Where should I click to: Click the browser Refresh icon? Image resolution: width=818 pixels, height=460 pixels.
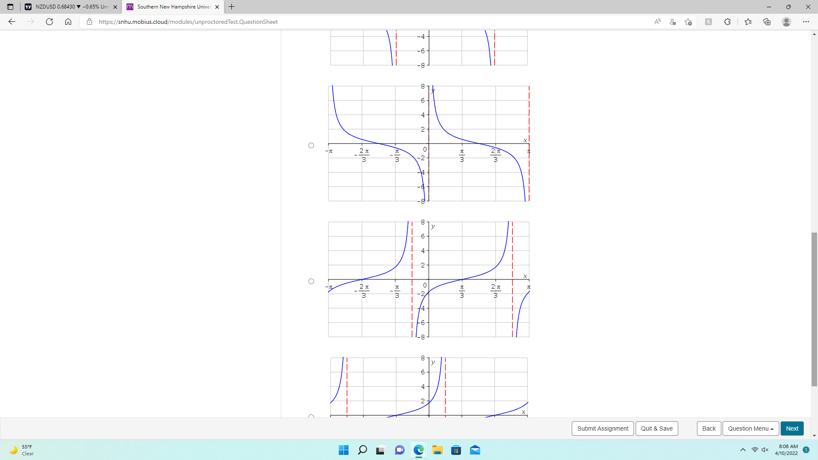click(49, 22)
